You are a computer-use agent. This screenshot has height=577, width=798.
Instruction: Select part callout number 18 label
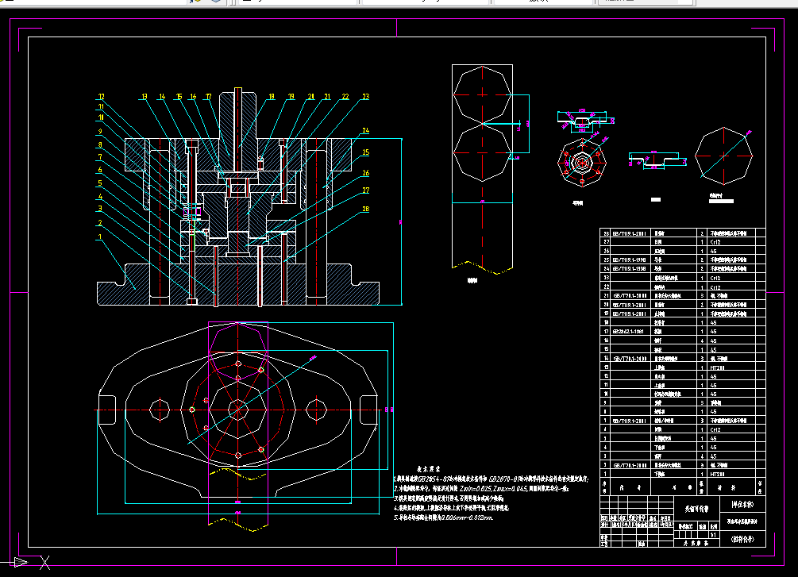pos(272,97)
